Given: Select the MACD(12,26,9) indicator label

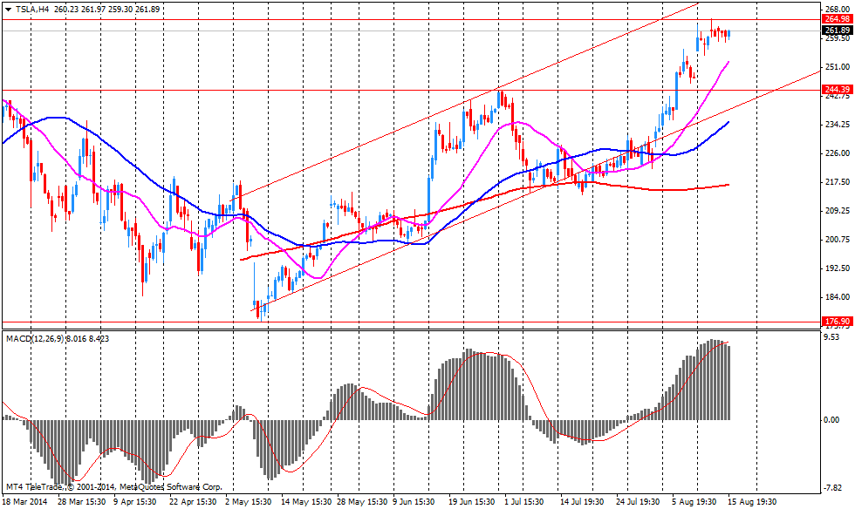Looking at the screenshot, I should point(36,338).
